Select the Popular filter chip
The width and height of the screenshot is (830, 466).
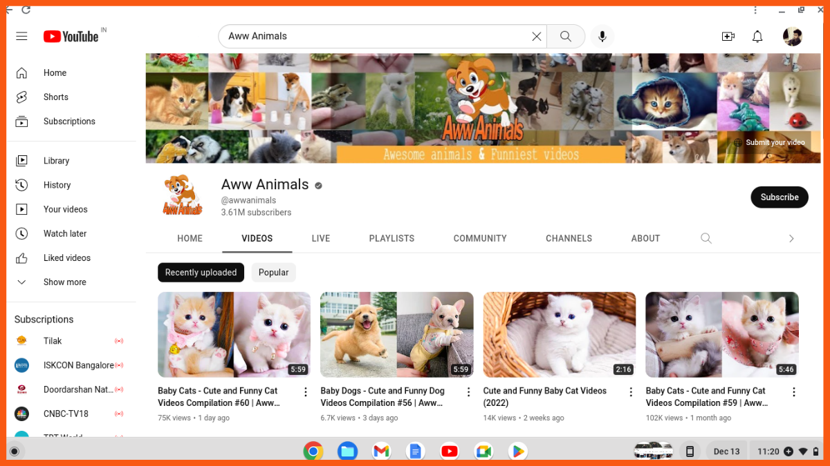tap(273, 273)
